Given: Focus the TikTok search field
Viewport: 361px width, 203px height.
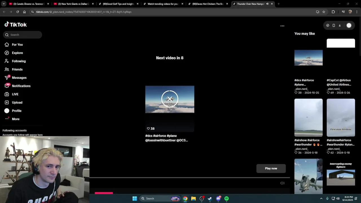Looking at the screenshot, I should click(x=23, y=35).
